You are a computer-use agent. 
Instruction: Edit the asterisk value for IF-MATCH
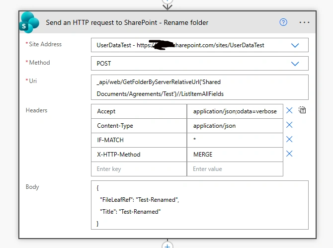[235, 140]
